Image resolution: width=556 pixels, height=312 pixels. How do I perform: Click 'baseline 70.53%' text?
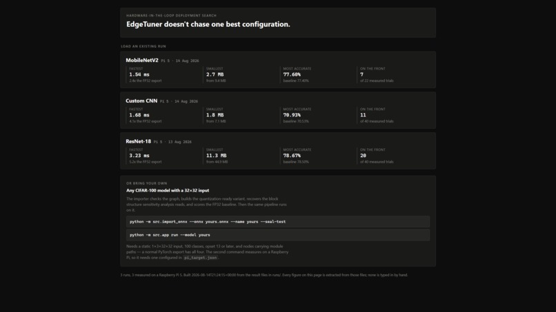[x=296, y=121]
